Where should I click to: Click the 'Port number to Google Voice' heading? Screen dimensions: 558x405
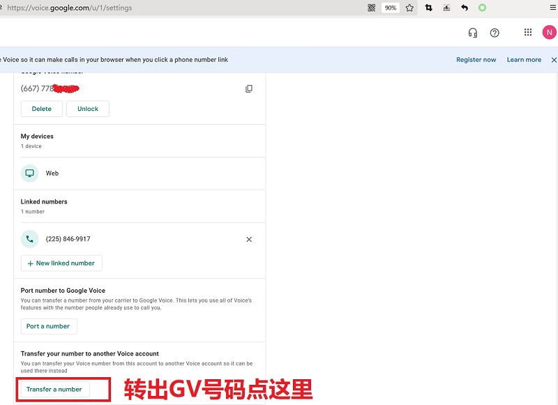point(63,291)
